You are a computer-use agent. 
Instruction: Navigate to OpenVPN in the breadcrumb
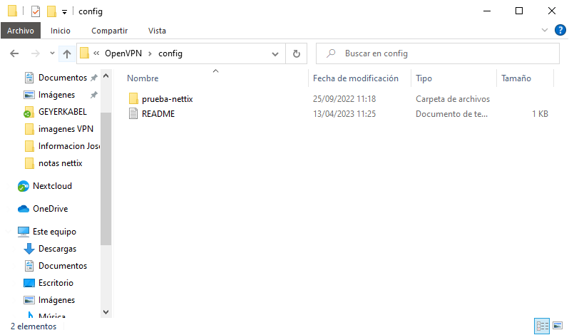(x=124, y=53)
